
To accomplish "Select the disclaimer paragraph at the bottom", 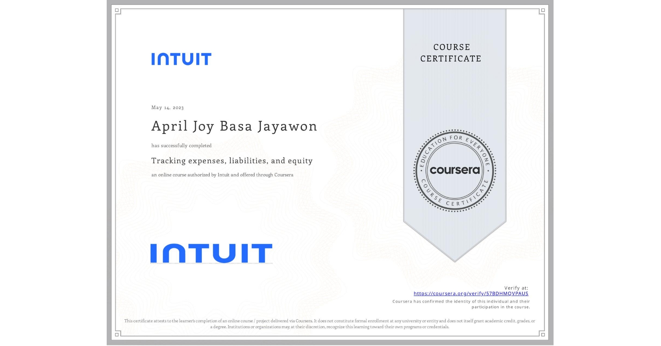I will click(330, 323).
